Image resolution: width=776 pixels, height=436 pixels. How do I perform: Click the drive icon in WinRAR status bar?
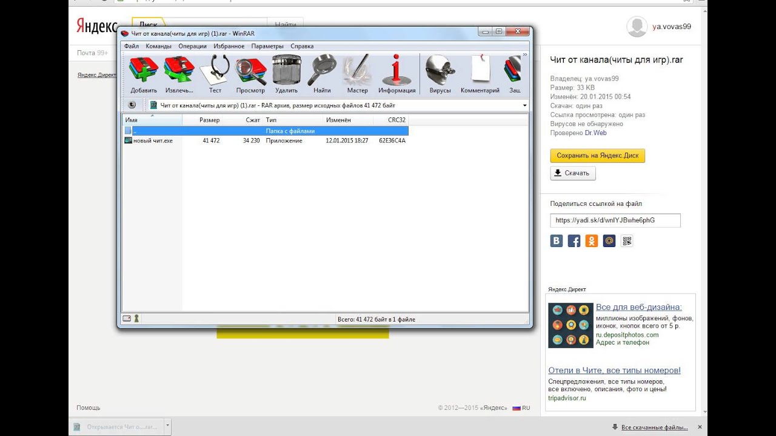(127, 319)
